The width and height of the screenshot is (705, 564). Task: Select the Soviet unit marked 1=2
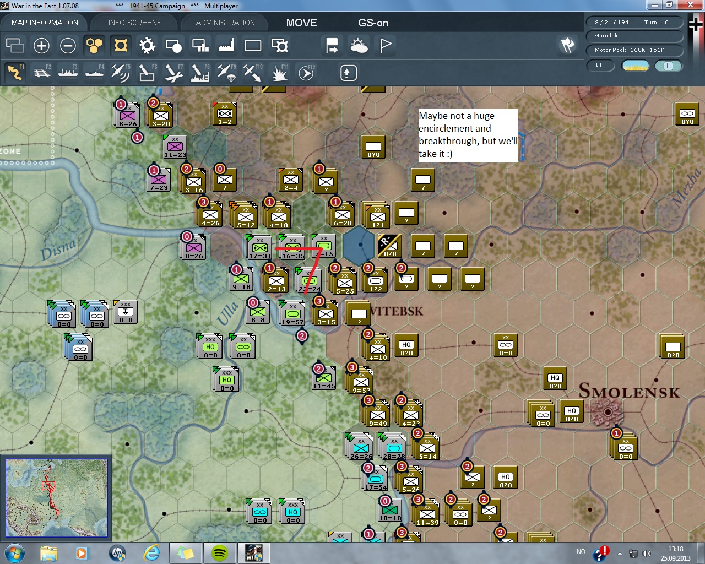225,113
